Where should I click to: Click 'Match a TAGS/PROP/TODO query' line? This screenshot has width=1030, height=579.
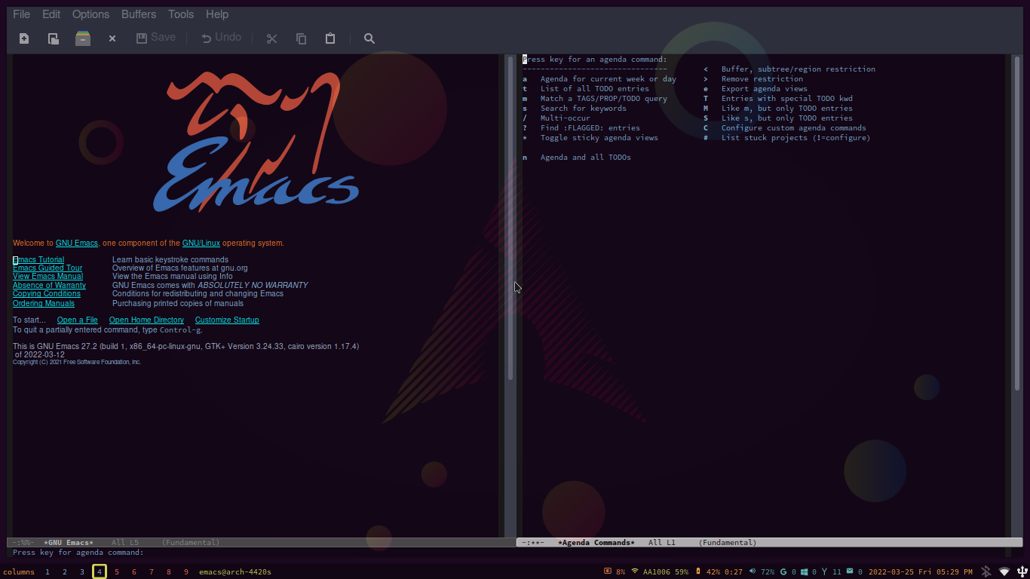(x=604, y=99)
